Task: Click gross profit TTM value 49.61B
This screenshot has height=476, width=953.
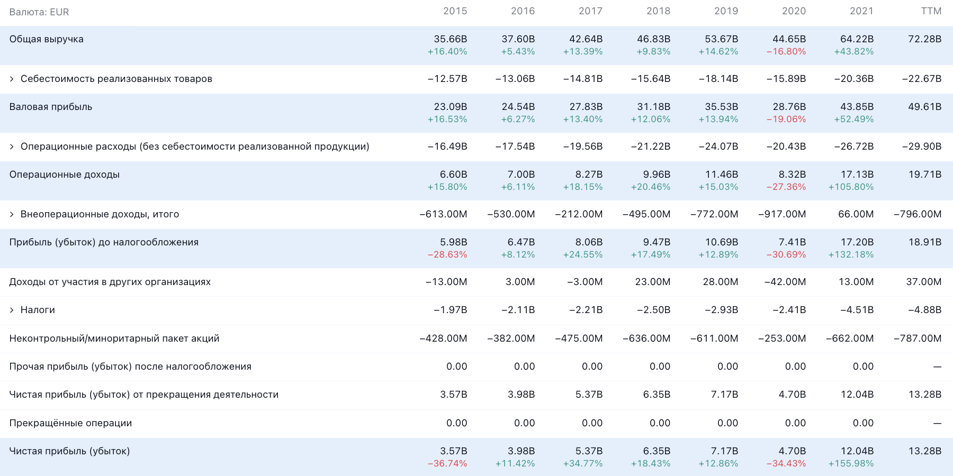Action: (925, 107)
